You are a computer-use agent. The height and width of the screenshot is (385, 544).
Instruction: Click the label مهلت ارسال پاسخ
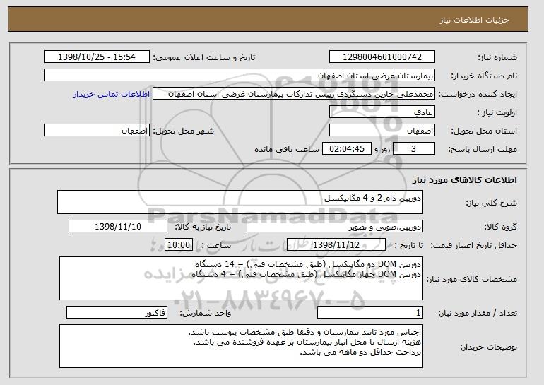(483, 149)
